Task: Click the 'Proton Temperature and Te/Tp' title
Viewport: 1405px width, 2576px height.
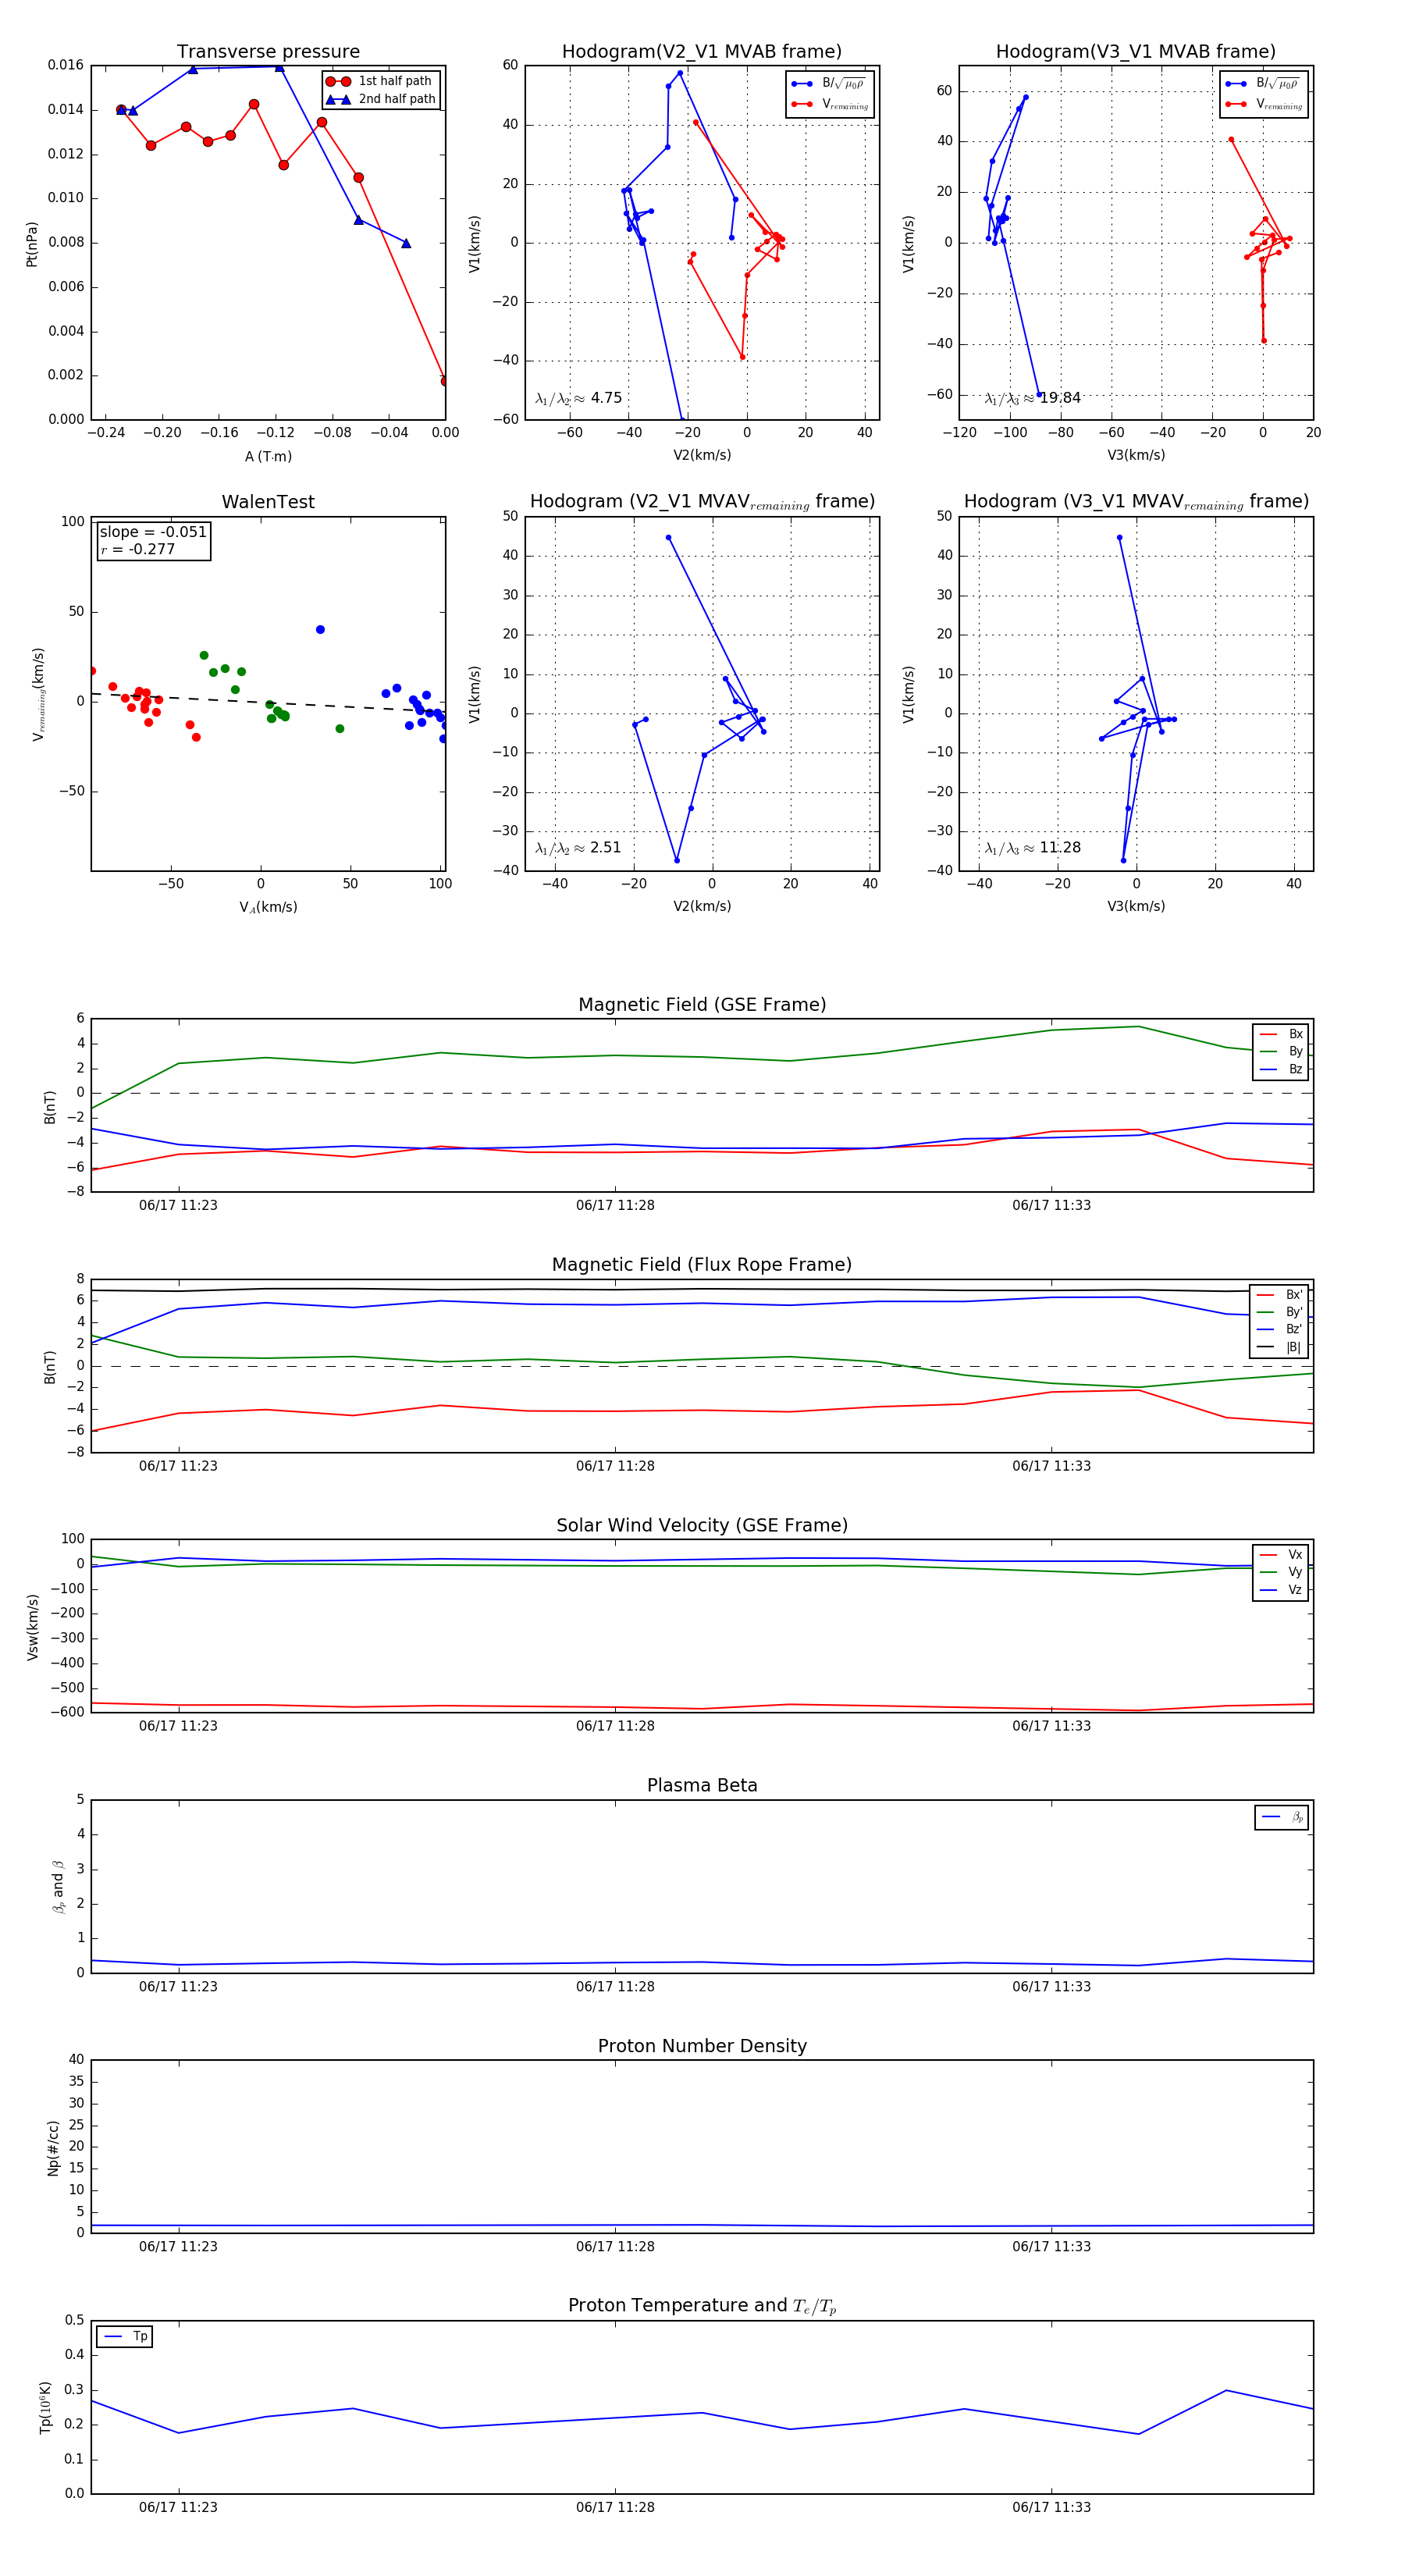Action: tap(702, 2306)
